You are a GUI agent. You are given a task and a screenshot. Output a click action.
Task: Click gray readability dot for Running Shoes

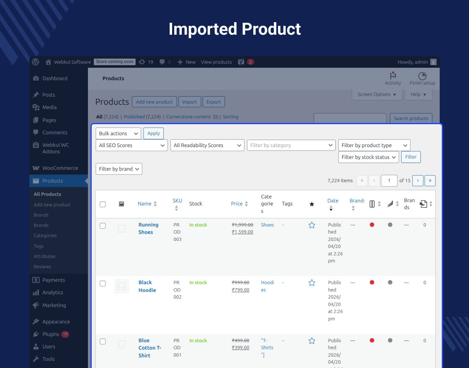point(390,225)
